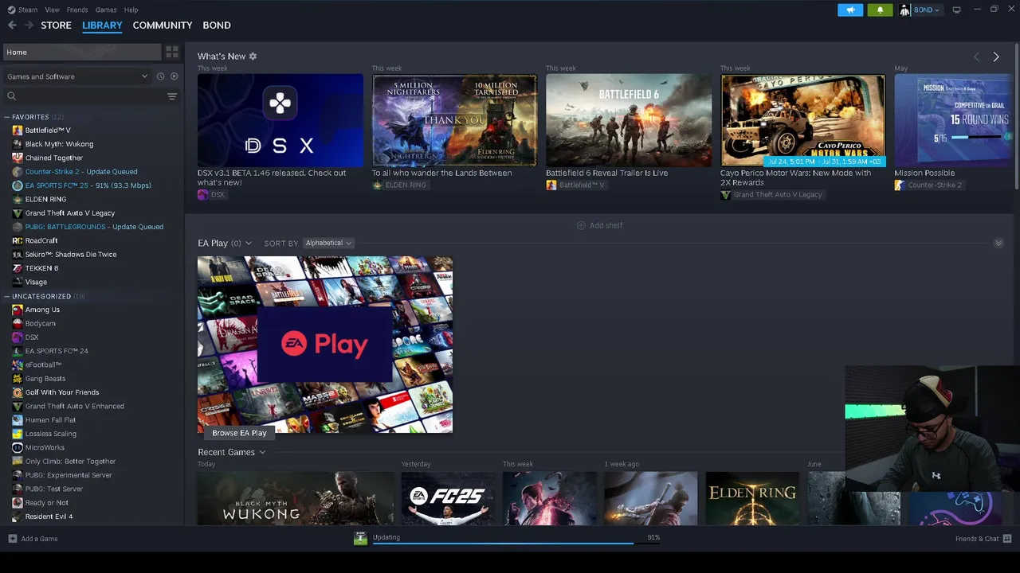Image resolution: width=1020 pixels, height=573 pixels.
Task: Click the TEKKEN 8 icon in favorites
Action: click(x=18, y=268)
